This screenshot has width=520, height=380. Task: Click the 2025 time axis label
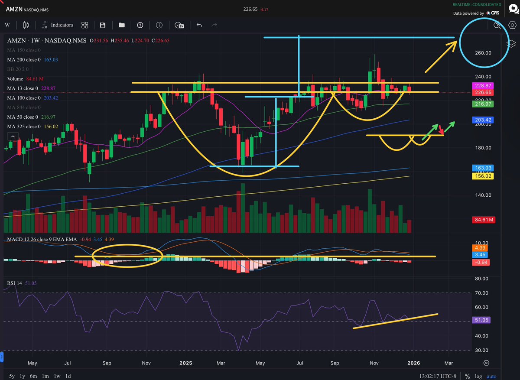185,363
